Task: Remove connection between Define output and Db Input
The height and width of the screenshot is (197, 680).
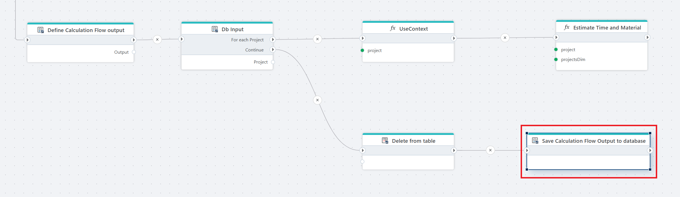Action: [x=157, y=39]
